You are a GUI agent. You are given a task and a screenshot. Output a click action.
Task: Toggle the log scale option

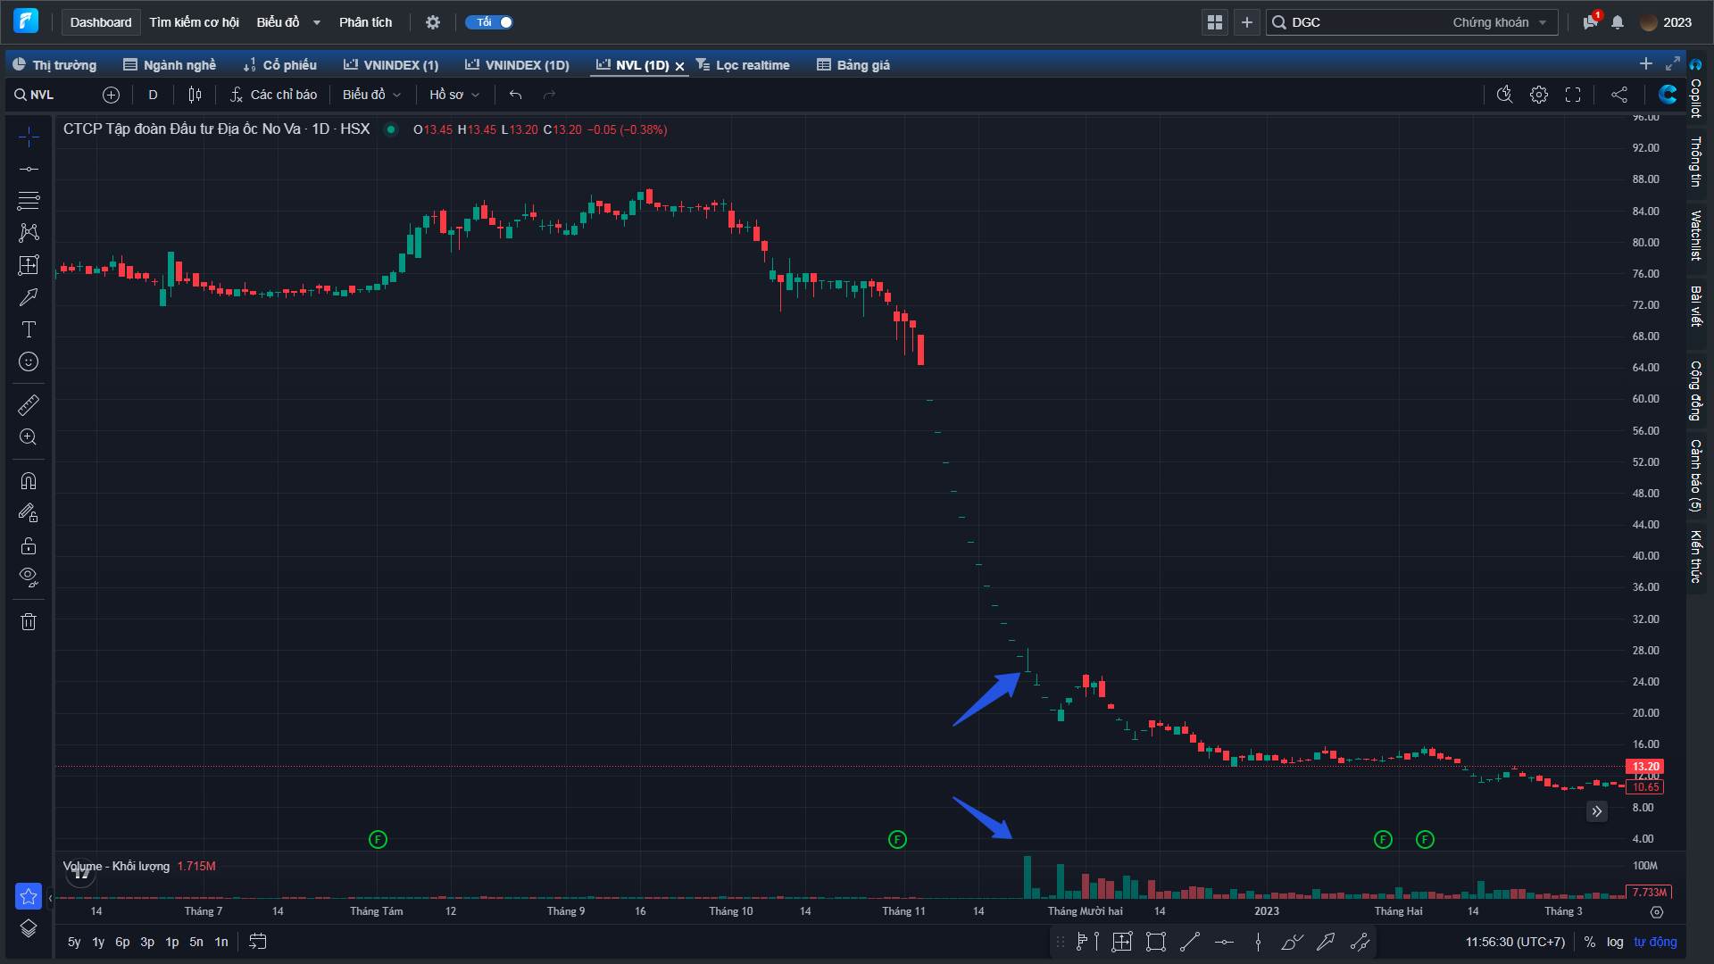click(x=1615, y=942)
